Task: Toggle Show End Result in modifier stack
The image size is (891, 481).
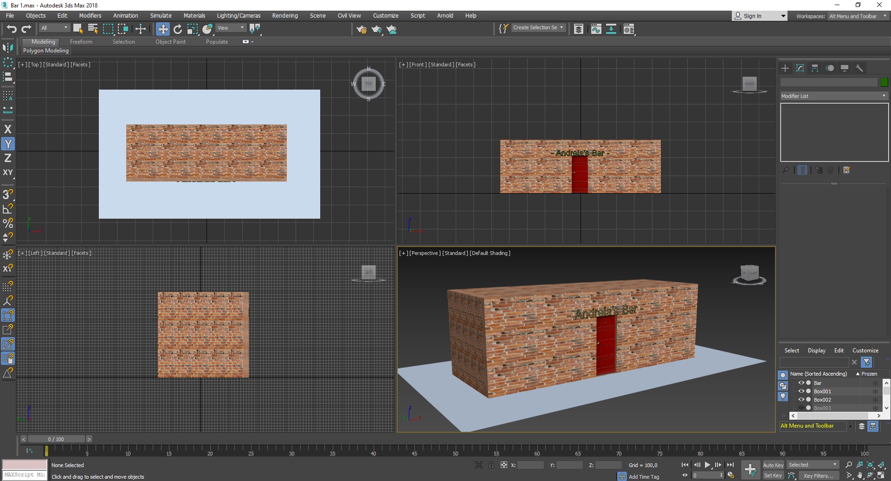Action: coord(802,170)
